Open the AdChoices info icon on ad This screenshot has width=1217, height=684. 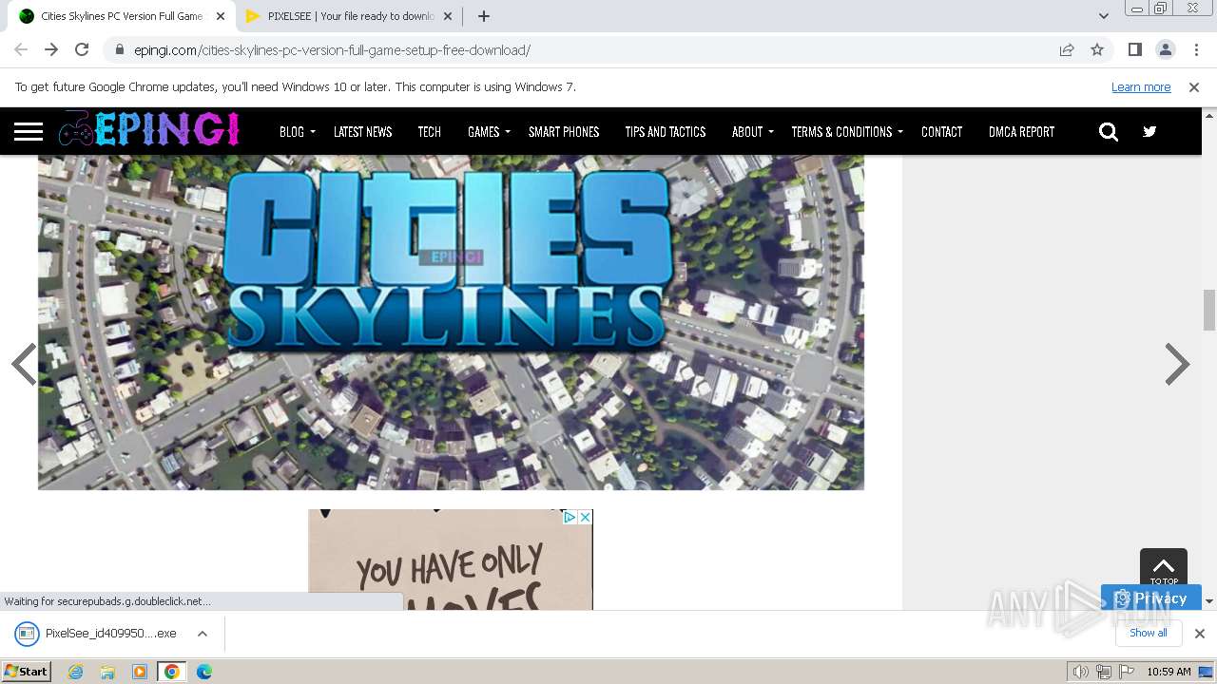(x=570, y=517)
